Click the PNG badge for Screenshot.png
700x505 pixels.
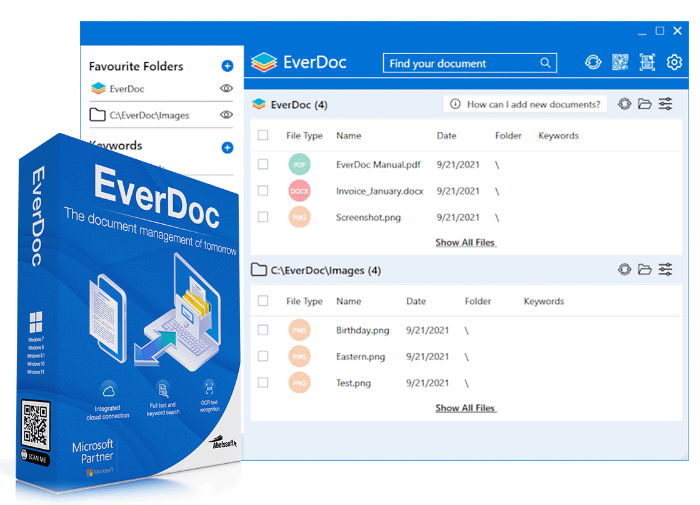(x=299, y=217)
